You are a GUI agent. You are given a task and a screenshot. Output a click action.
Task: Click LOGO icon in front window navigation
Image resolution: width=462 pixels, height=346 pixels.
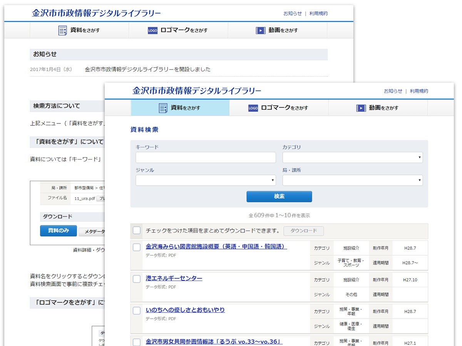(x=253, y=108)
